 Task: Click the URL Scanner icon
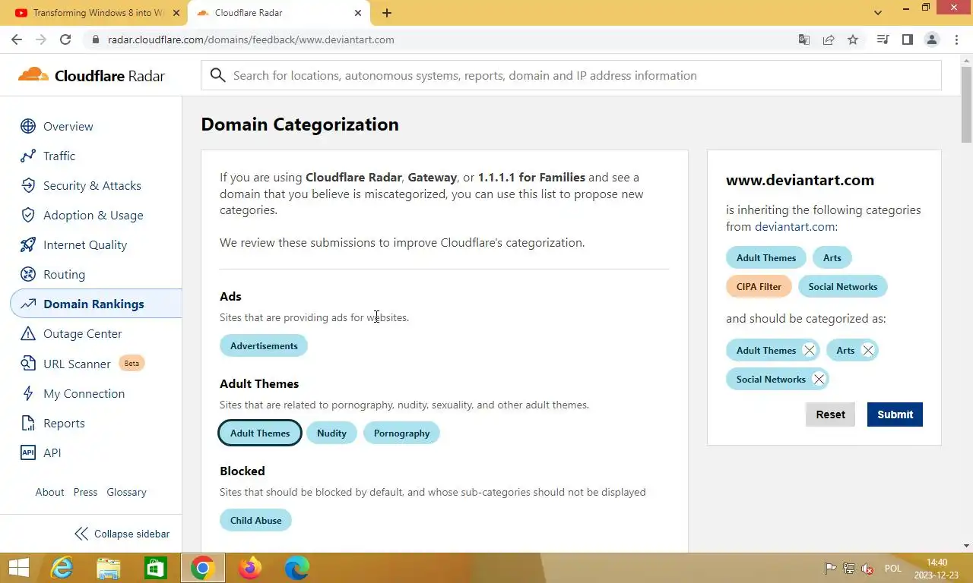tap(28, 364)
